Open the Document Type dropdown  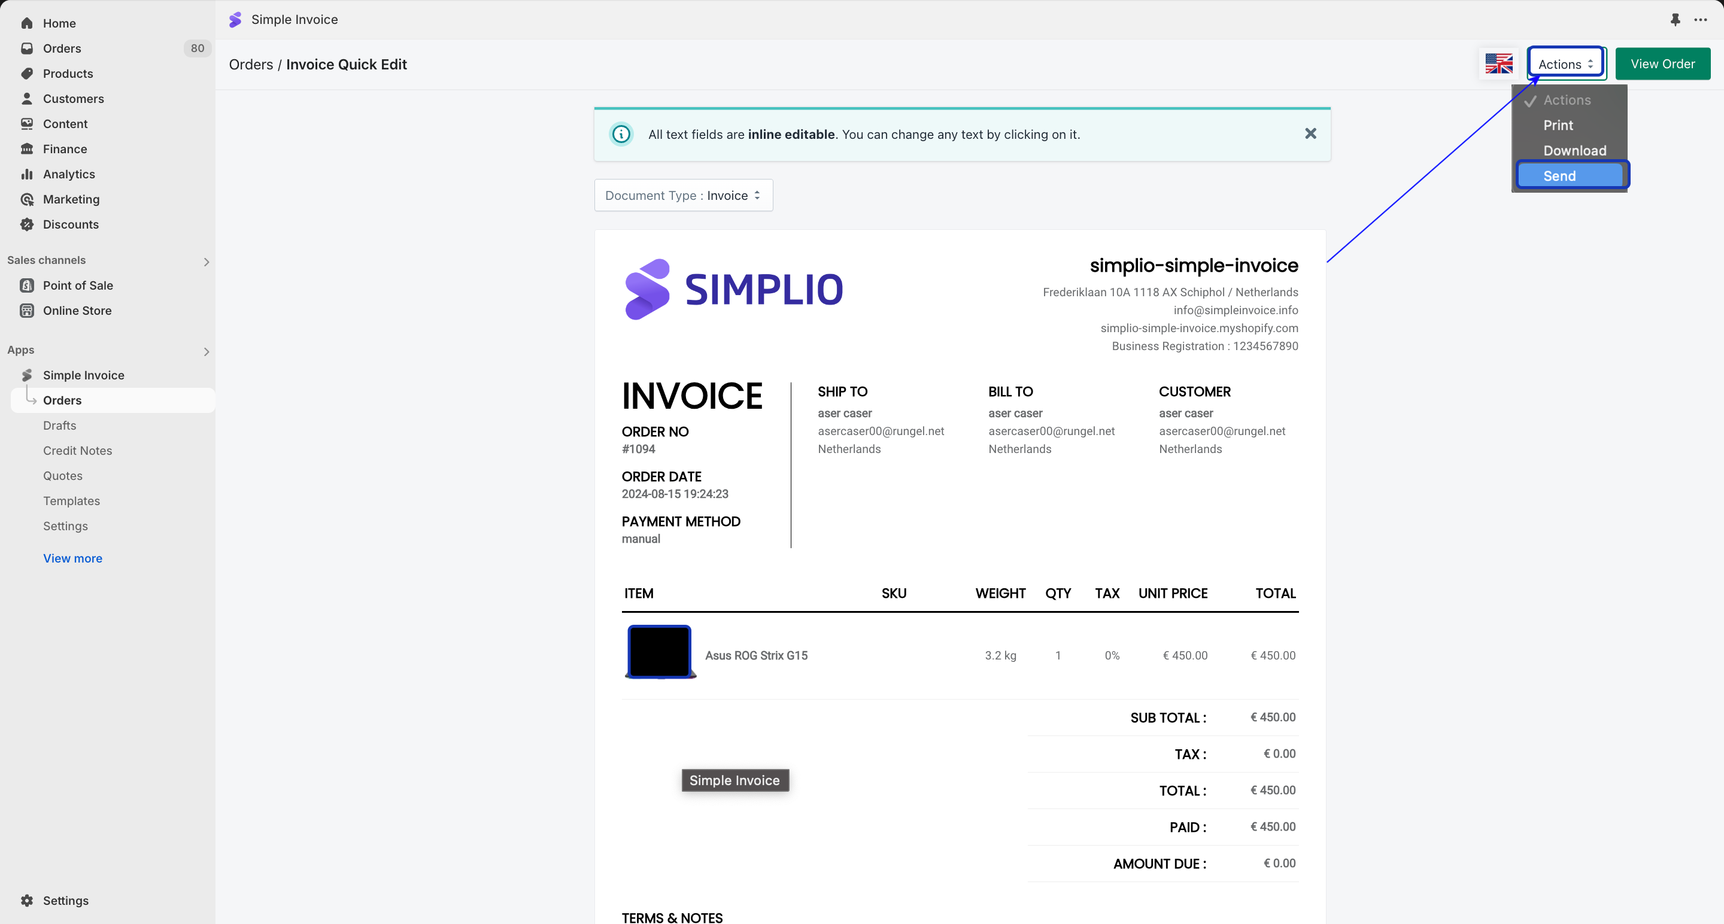(x=683, y=195)
